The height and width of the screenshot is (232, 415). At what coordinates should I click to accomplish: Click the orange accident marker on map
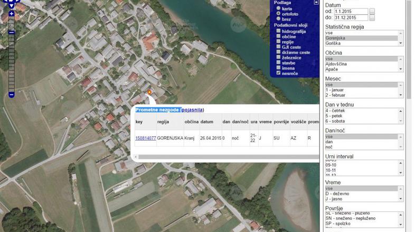(149, 92)
